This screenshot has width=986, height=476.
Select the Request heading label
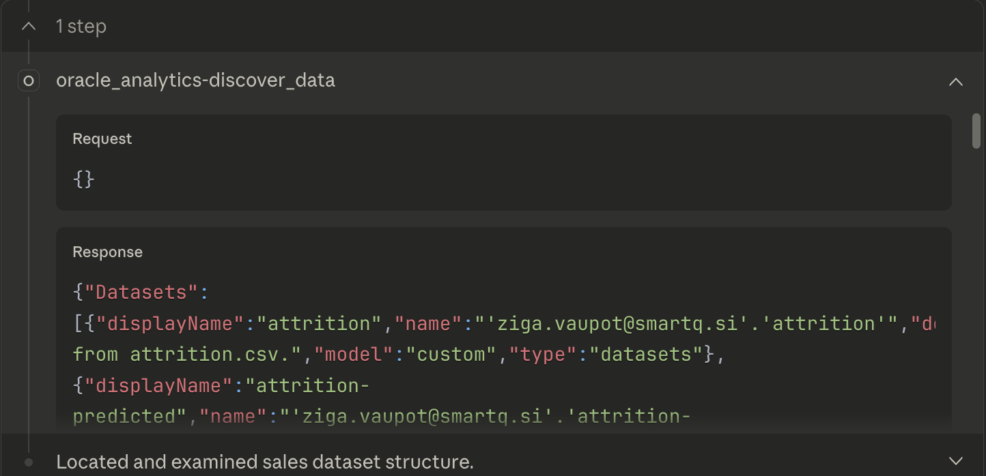tap(102, 138)
